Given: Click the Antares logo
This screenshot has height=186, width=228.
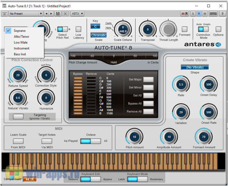Looking at the screenshot, I should (202, 44).
